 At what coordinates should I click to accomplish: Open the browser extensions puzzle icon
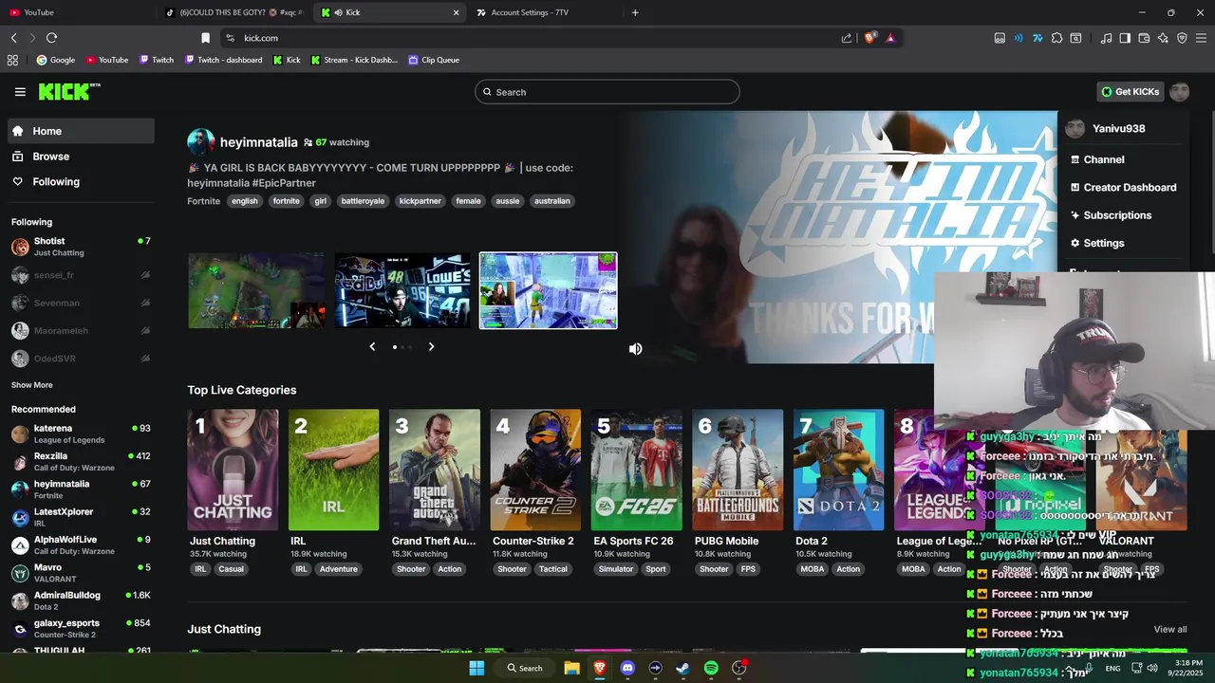click(x=1056, y=38)
